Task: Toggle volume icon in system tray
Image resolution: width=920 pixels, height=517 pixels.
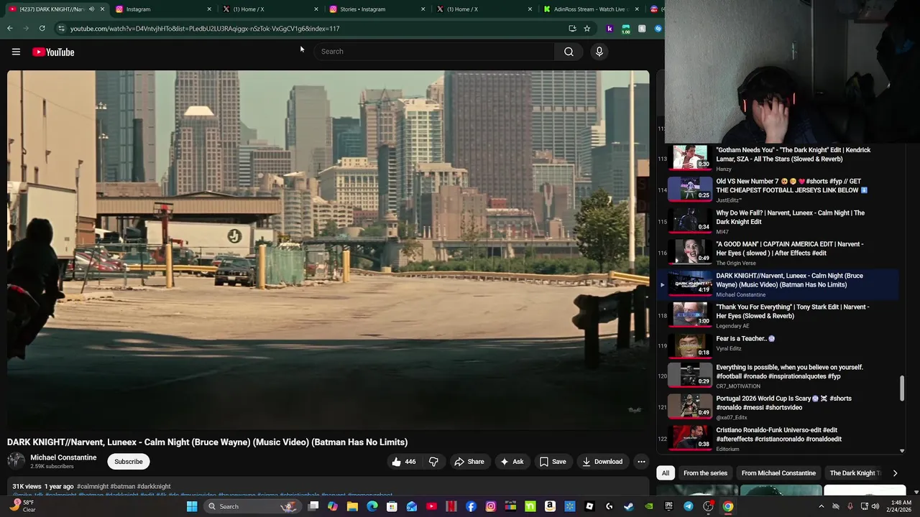Action: coord(875,506)
